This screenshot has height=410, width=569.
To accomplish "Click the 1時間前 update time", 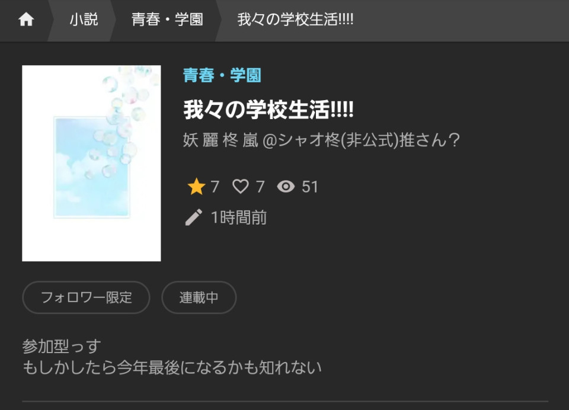I will pos(239,217).
